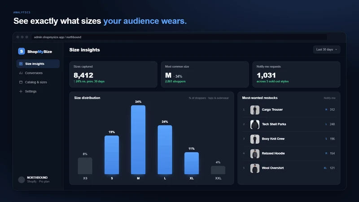The image size is (359, 202).
Task: Click the Size distribution heading
Action: (x=87, y=98)
